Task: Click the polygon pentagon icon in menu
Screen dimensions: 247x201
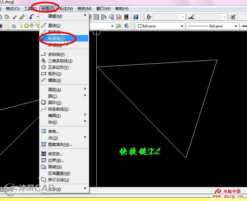Action: coord(44,67)
